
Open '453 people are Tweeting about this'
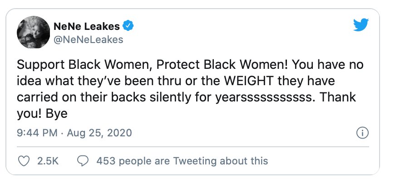pyautogui.click(x=182, y=161)
